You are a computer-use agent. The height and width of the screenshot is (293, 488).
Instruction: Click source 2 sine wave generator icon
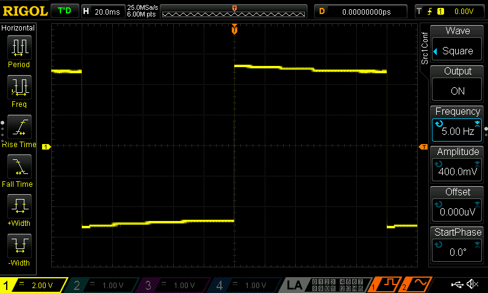point(417,284)
